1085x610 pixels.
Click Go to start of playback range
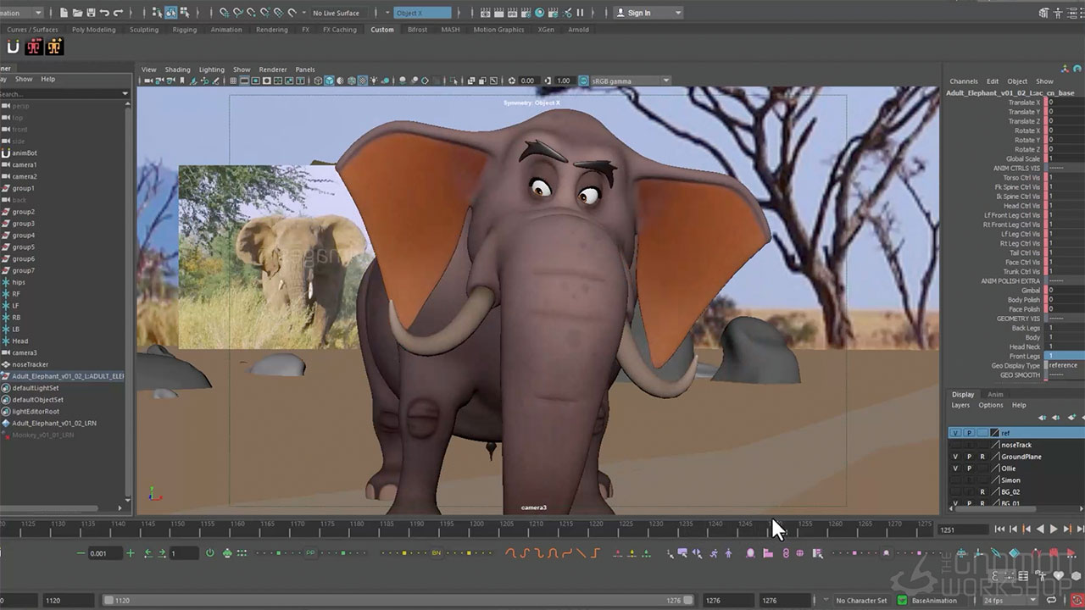point(999,530)
